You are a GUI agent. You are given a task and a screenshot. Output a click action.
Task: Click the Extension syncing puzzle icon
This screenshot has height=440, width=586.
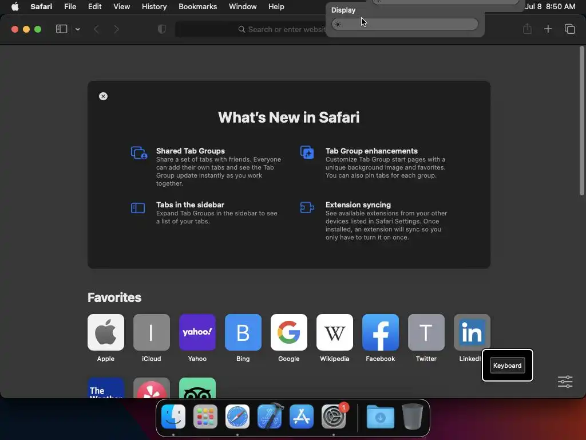click(x=307, y=207)
